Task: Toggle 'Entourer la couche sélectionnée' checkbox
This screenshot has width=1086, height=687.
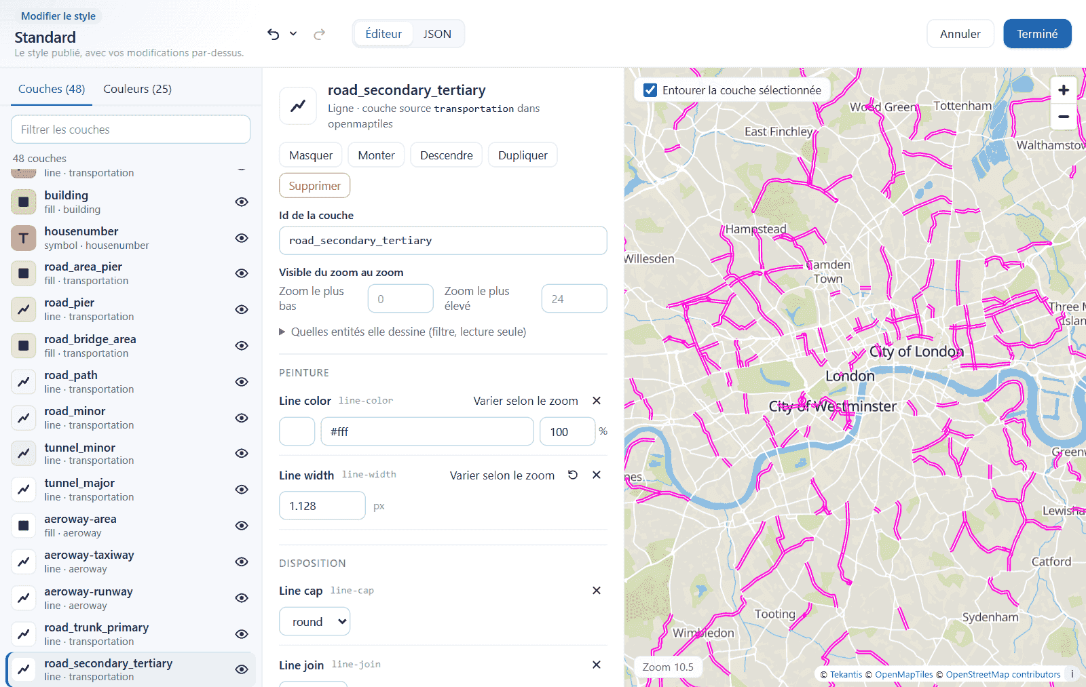Action: click(650, 90)
